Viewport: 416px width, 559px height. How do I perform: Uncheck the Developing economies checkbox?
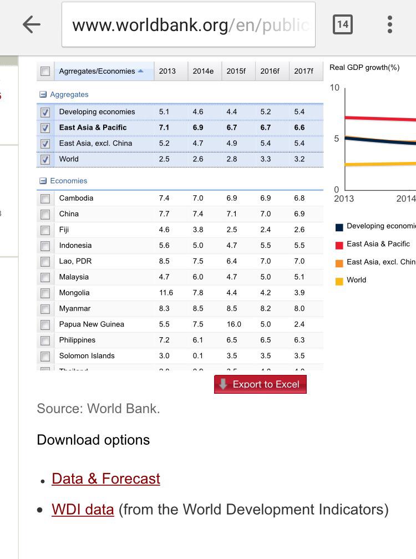pyautogui.click(x=45, y=112)
